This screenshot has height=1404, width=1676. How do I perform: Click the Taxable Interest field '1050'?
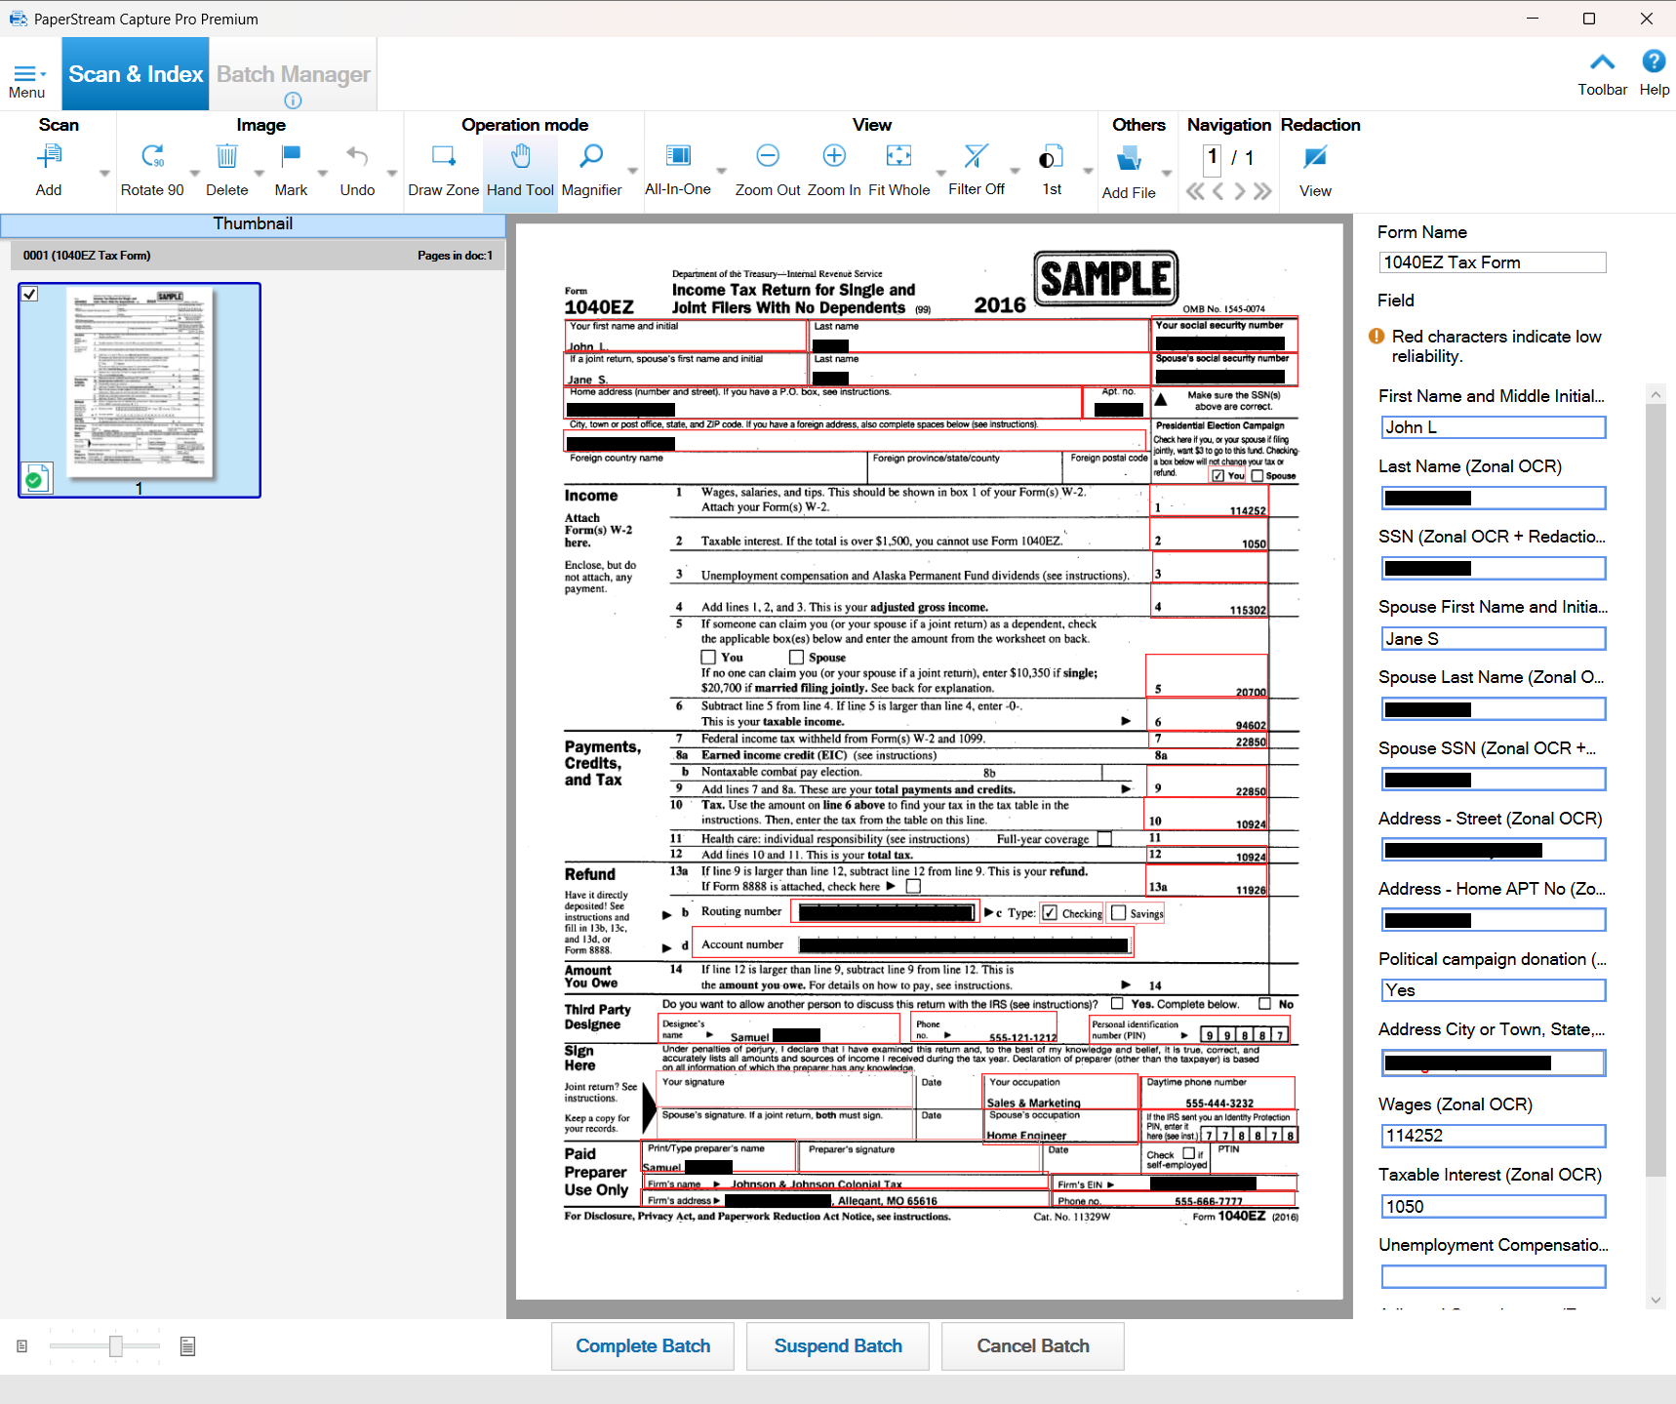pyautogui.click(x=1494, y=1207)
